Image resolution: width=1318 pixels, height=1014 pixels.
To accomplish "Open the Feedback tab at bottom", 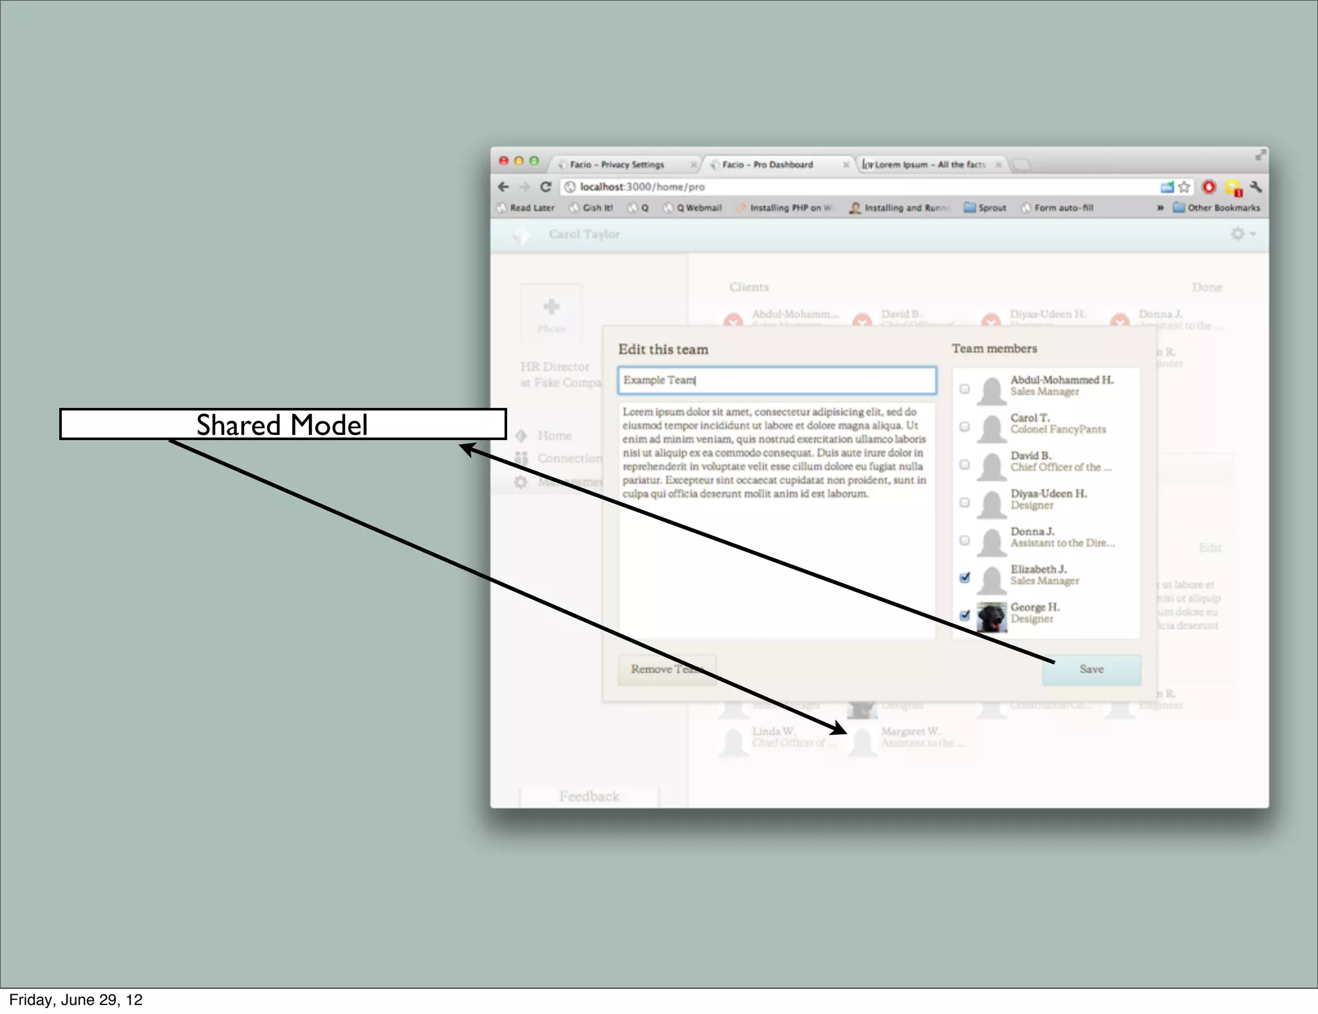I will (x=589, y=797).
